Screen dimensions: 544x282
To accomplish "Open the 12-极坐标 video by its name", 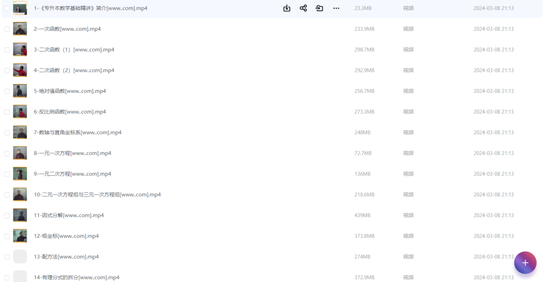I will click(x=66, y=236).
